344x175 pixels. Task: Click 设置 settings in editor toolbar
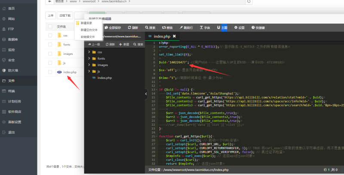(240, 27)
